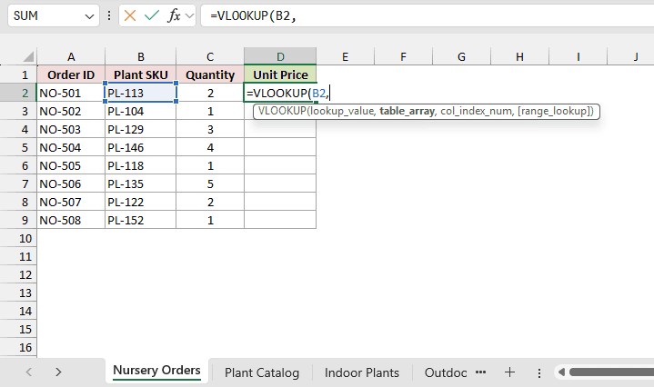Click cell containing NO-501
This screenshot has width=654, height=387.
[71, 93]
